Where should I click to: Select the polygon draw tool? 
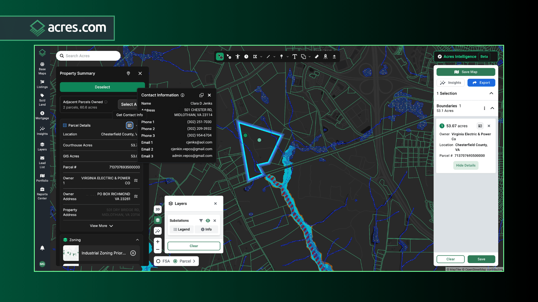point(255,56)
